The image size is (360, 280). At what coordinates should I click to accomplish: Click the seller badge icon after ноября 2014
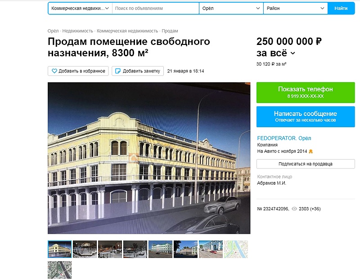pyautogui.click(x=310, y=151)
